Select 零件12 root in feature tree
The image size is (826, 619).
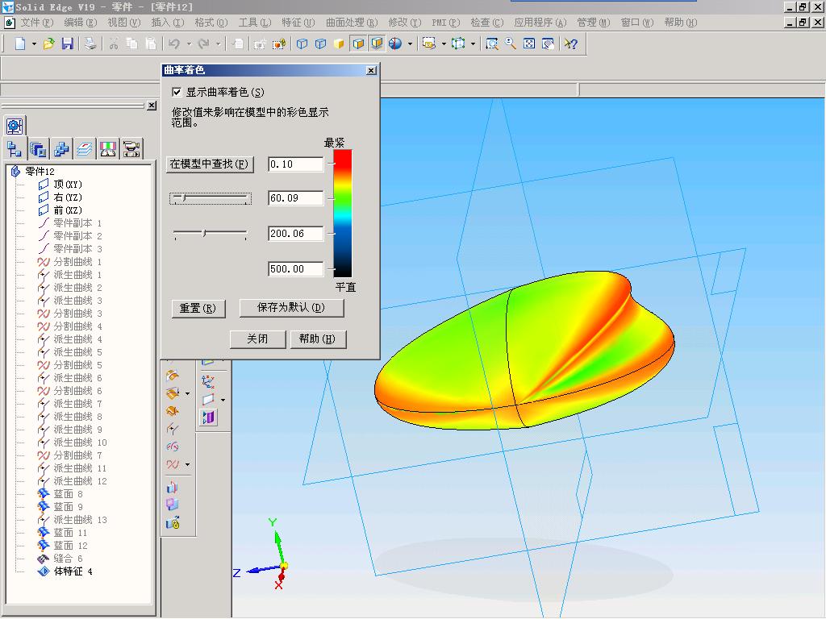click(40, 172)
